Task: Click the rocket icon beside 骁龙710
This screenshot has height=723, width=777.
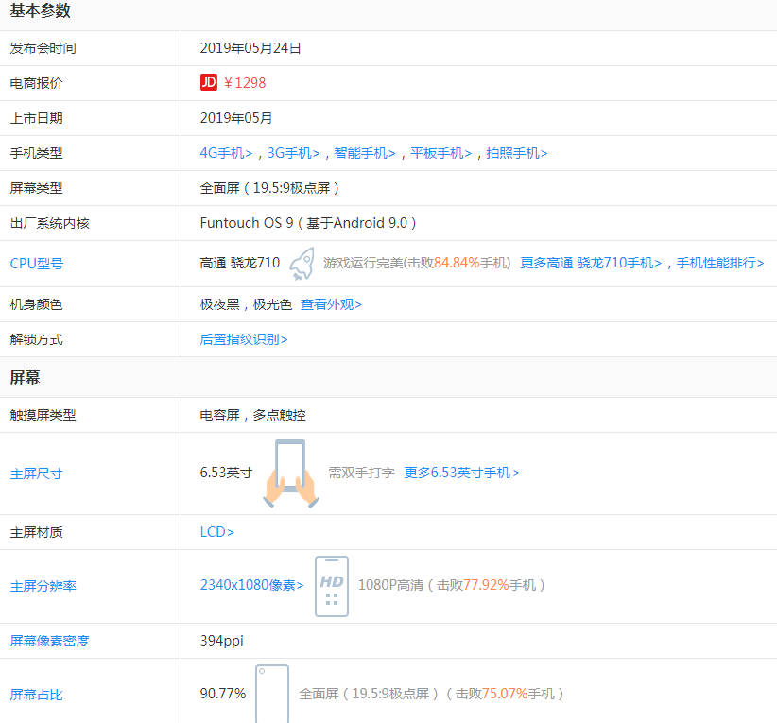Action: point(301,263)
